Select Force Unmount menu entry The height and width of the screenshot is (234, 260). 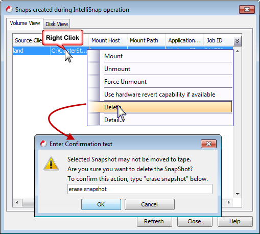(160, 82)
